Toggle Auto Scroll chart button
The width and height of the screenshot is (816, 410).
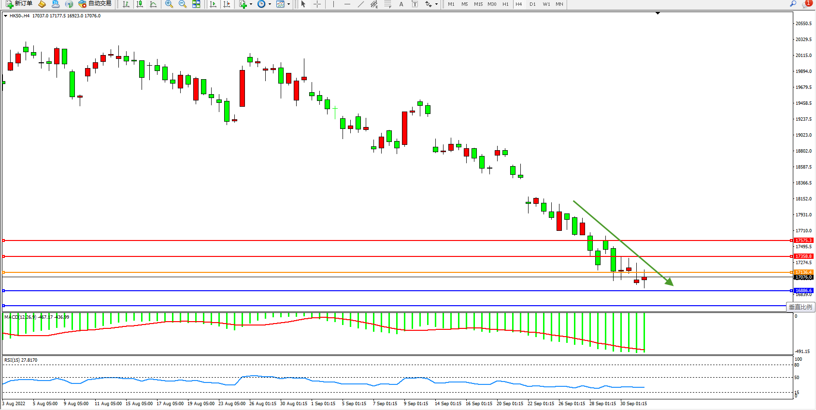click(213, 4)
